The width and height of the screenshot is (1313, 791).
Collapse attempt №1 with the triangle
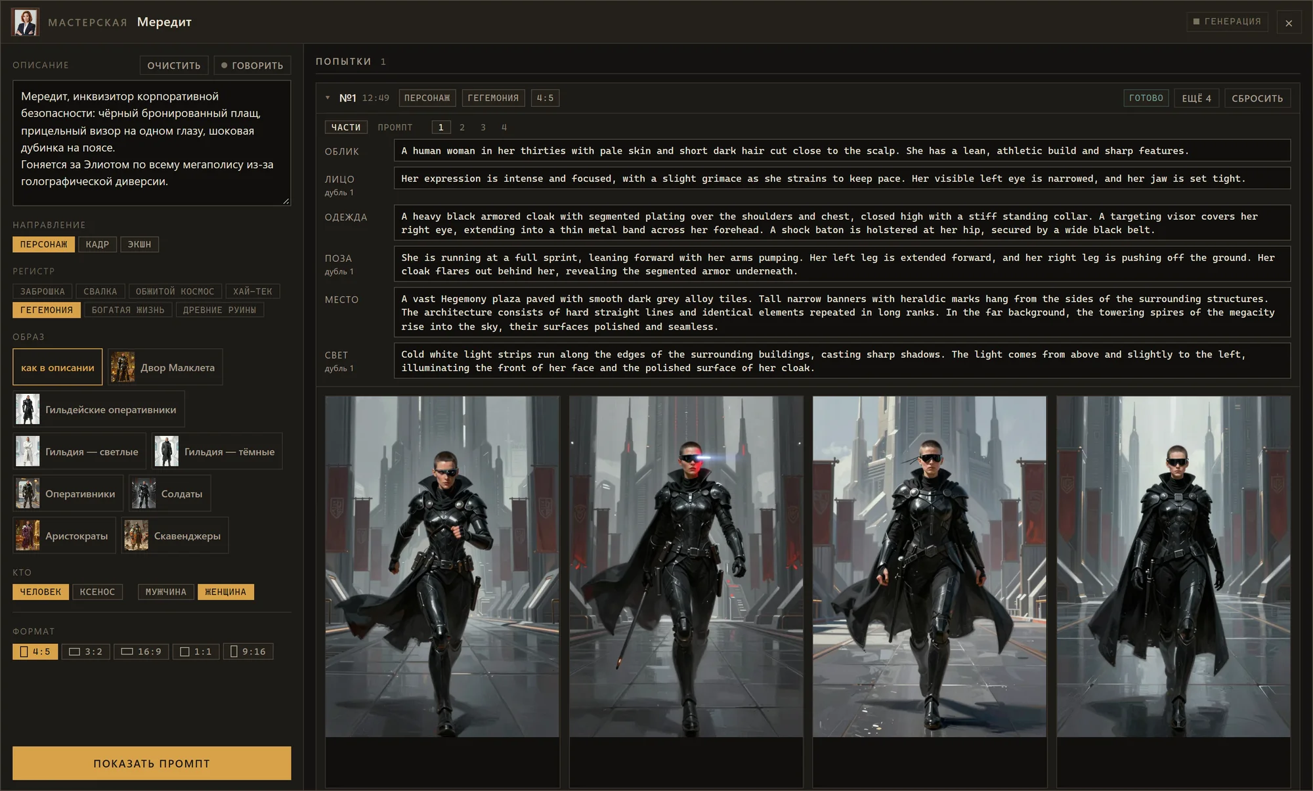pos(328,98)
